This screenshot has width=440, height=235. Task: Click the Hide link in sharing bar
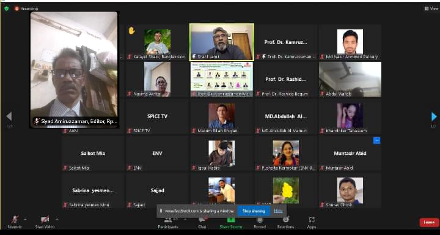278,211
